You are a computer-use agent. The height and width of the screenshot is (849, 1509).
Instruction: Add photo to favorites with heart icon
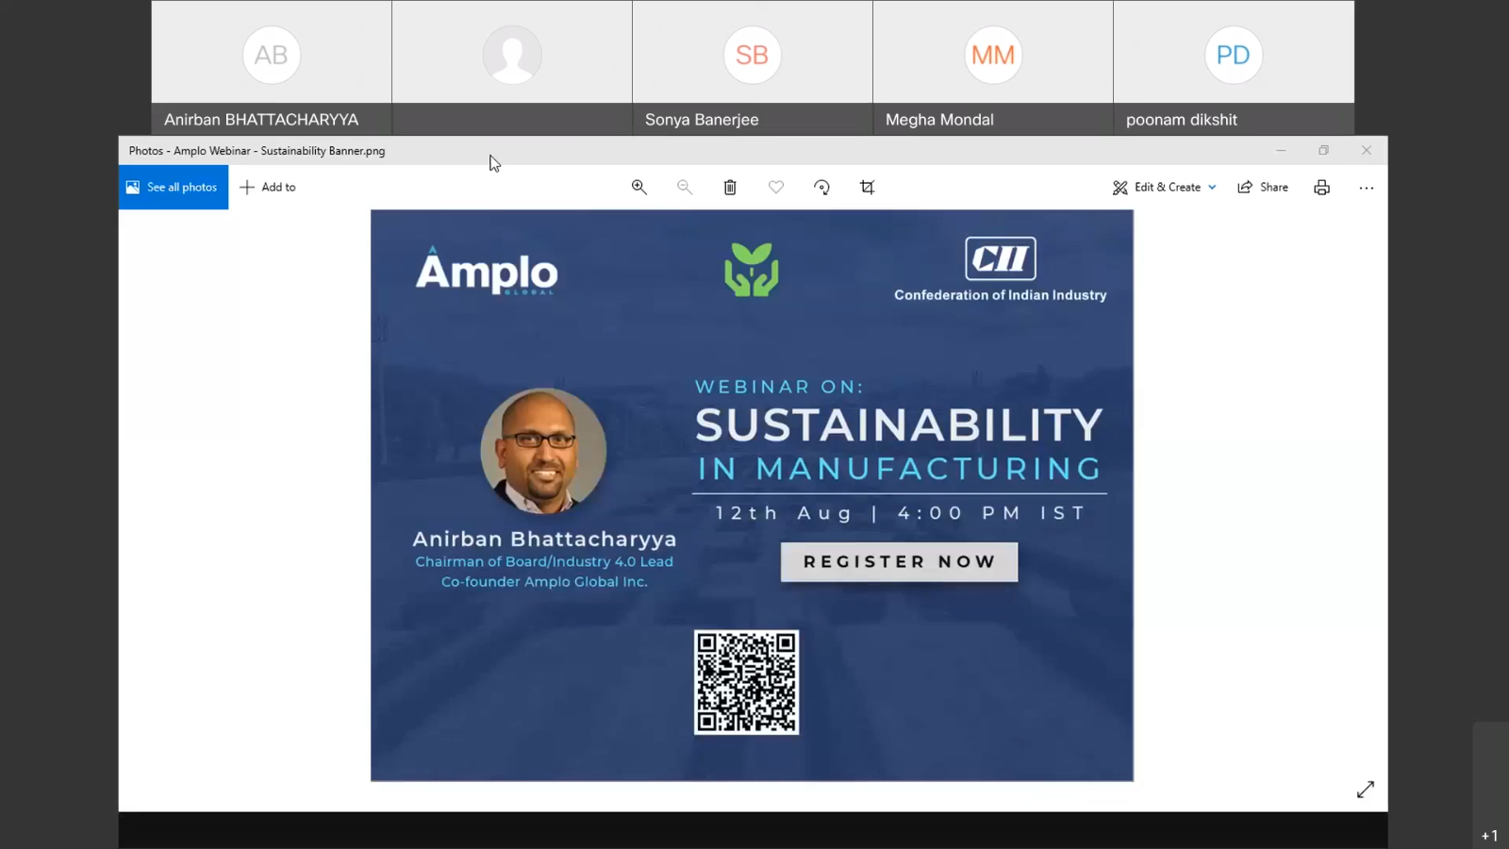coord(776,187)
